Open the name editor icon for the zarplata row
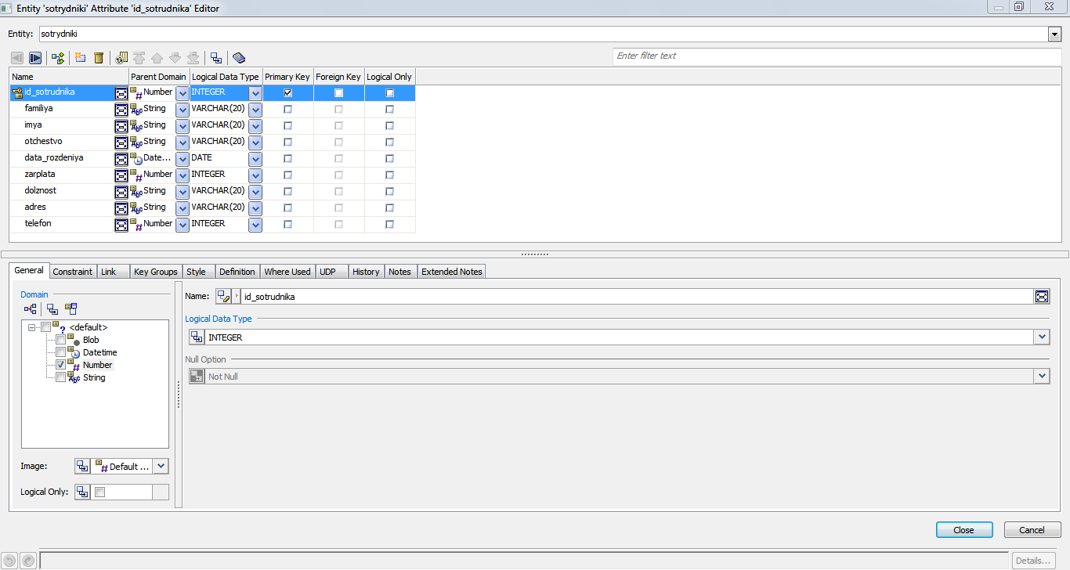The image size is (1070, 570). [121, 175]
